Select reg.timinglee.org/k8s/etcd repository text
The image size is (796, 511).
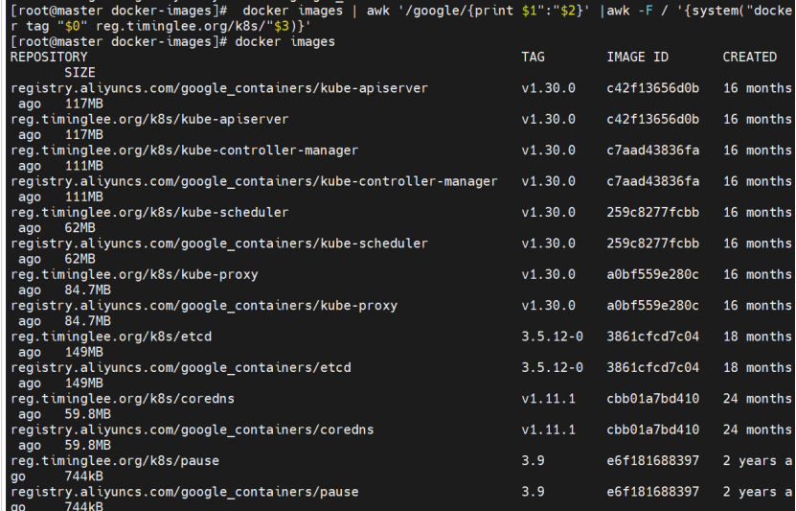click(x=111, y=337)
